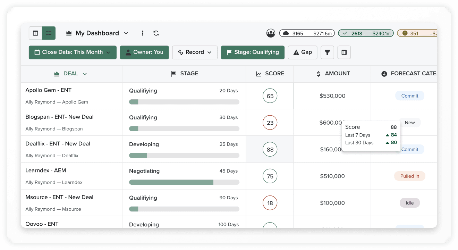Screen dimensions: 458x250
Task: Click the score circle 65 for Apollo Gem
Action: [270, 95]
